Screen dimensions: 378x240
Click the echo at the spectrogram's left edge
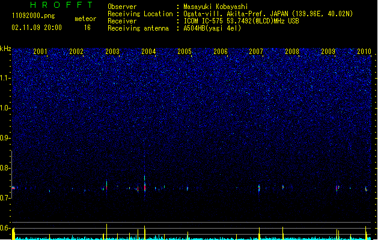point(13,188)
